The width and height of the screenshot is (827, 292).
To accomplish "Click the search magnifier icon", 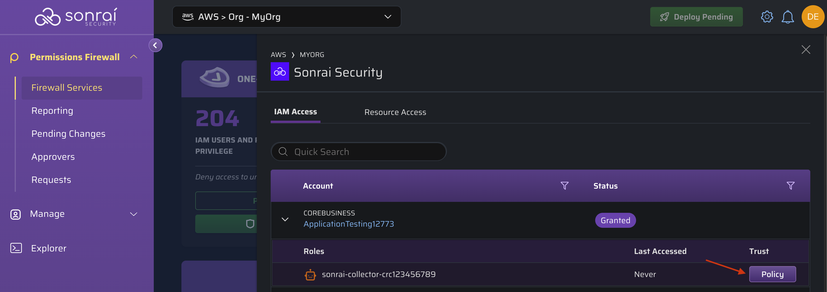I will (283, 152).
